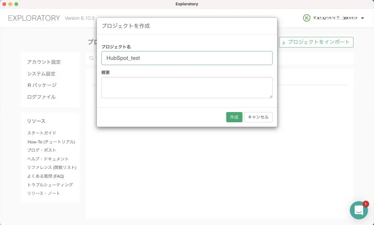Screen dimensions: 374x225
Task: Click the EXPLORATORY logo
Action: [34, 18]
